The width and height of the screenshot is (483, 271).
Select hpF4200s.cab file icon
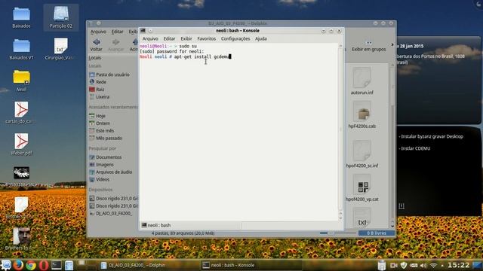362,112
